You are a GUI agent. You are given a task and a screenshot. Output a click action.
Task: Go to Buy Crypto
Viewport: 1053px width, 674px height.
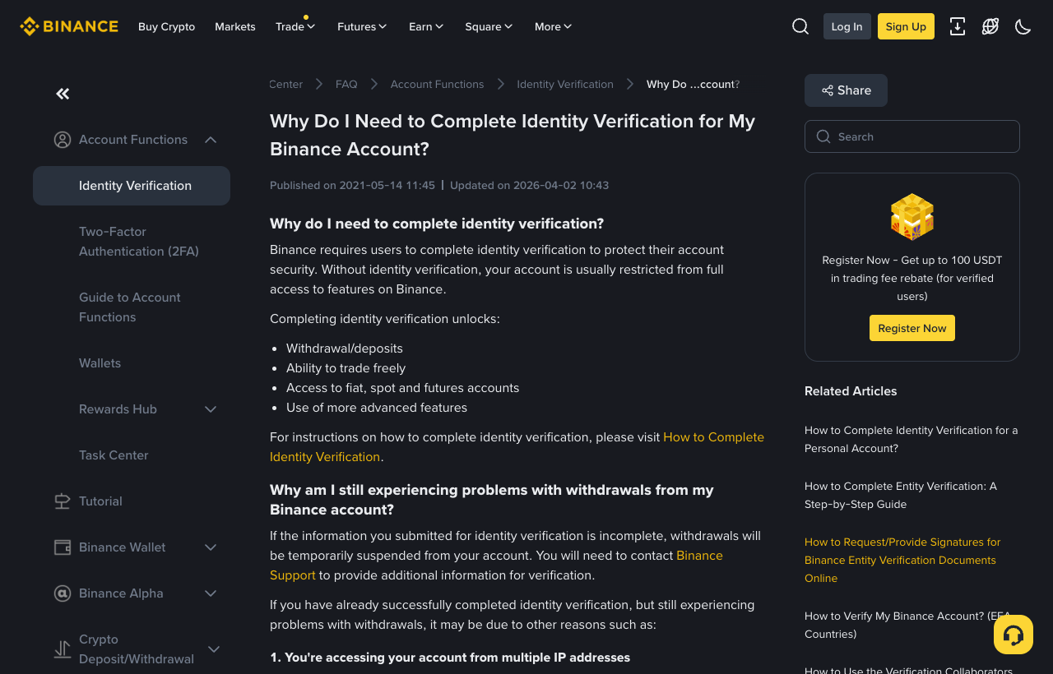point(167,26)
